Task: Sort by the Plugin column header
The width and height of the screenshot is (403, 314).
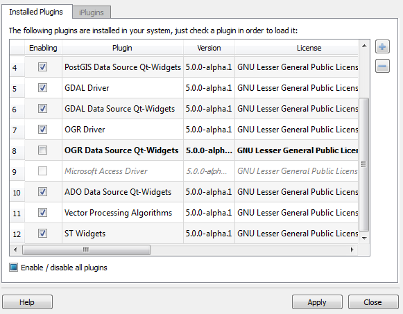Action: click(122, 48)
